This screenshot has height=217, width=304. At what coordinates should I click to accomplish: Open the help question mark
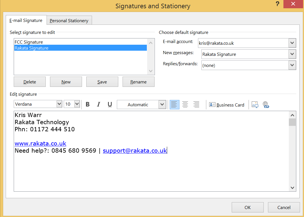click(x=277, y=4)
